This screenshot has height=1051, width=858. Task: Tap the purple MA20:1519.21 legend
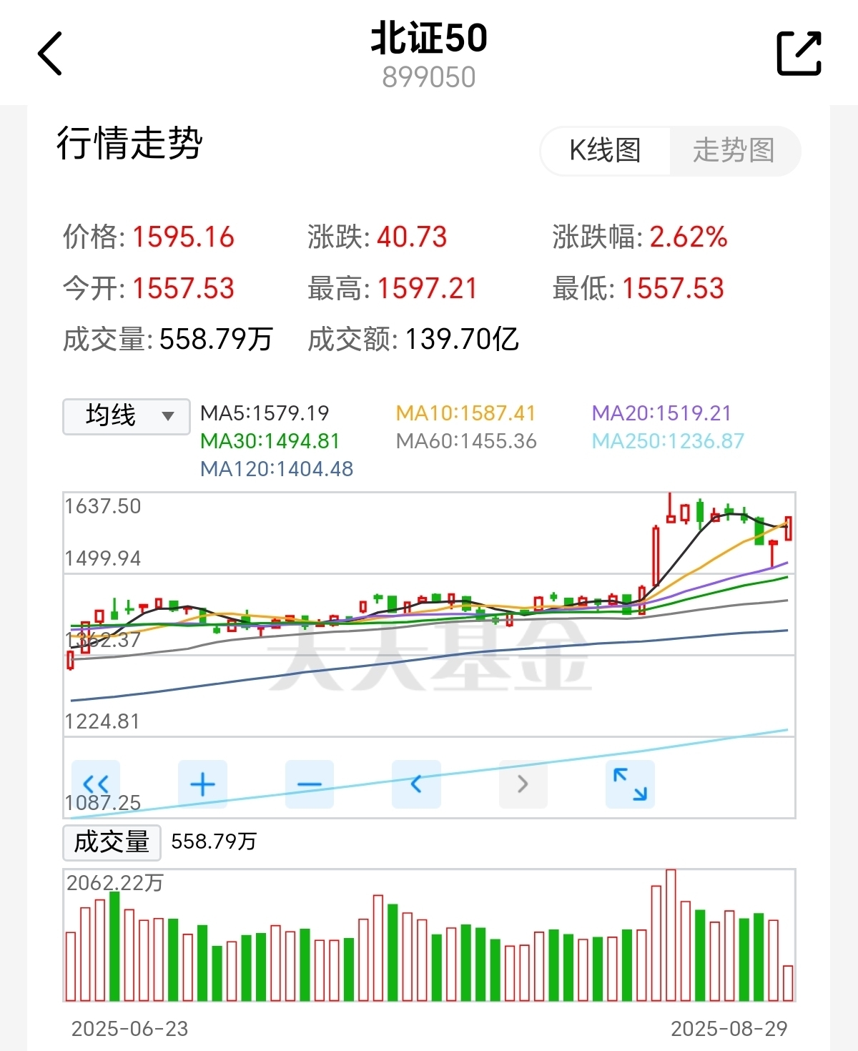[x=661, y=413]
